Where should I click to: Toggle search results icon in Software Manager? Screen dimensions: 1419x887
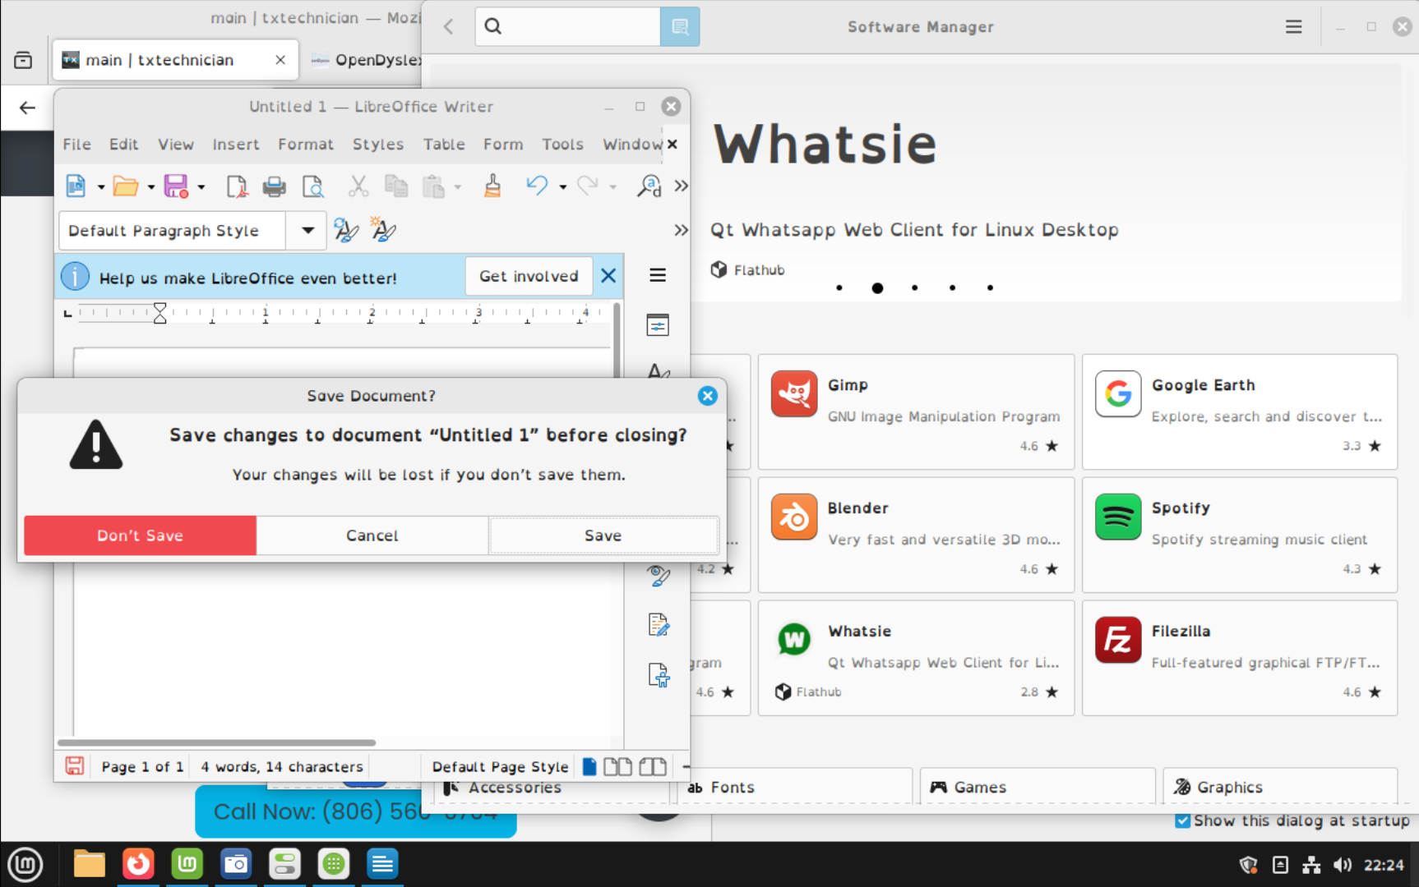(x=680, y=26)
